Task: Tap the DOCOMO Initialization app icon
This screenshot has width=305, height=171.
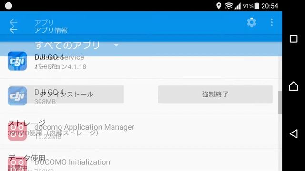Action: click(17, 164)
